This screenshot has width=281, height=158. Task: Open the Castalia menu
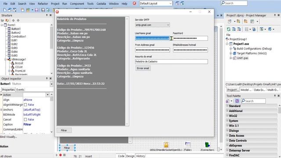tap(101, 4)
